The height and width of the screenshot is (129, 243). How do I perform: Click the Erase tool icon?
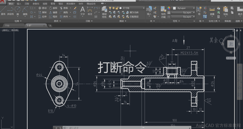(x=75, y=8)
